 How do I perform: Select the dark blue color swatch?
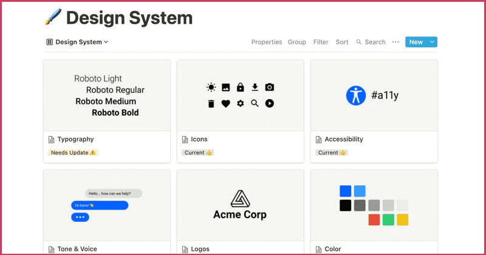point(345,191)
